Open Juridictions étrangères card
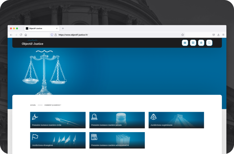 pyautogui.click(x=58, y=140)
